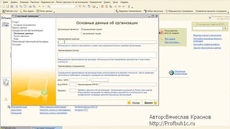The image size is (230, 129).
Task: Open the Персонал menu
Action: [35, 2]
